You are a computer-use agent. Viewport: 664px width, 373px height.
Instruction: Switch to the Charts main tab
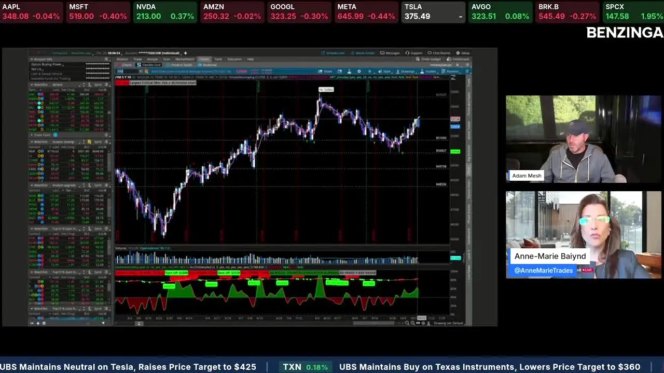[x=204, y=59]
